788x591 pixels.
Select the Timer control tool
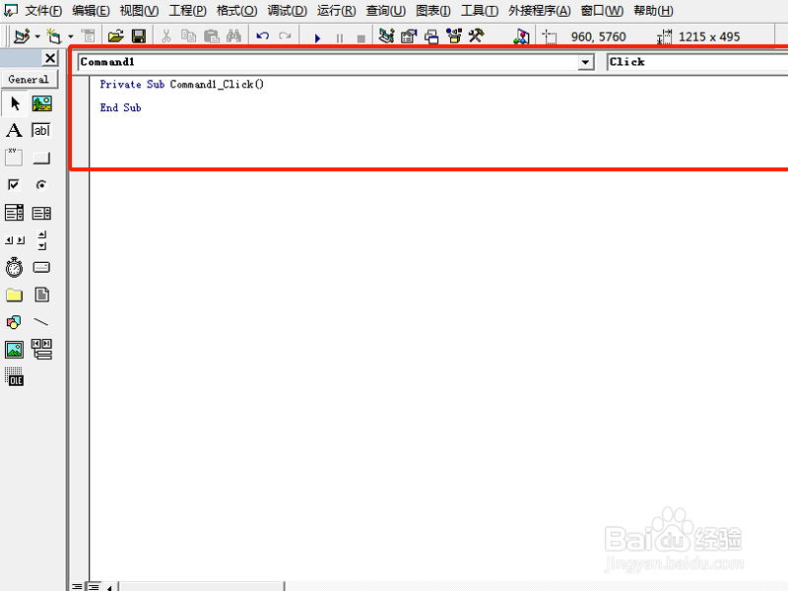click(14, 267)
